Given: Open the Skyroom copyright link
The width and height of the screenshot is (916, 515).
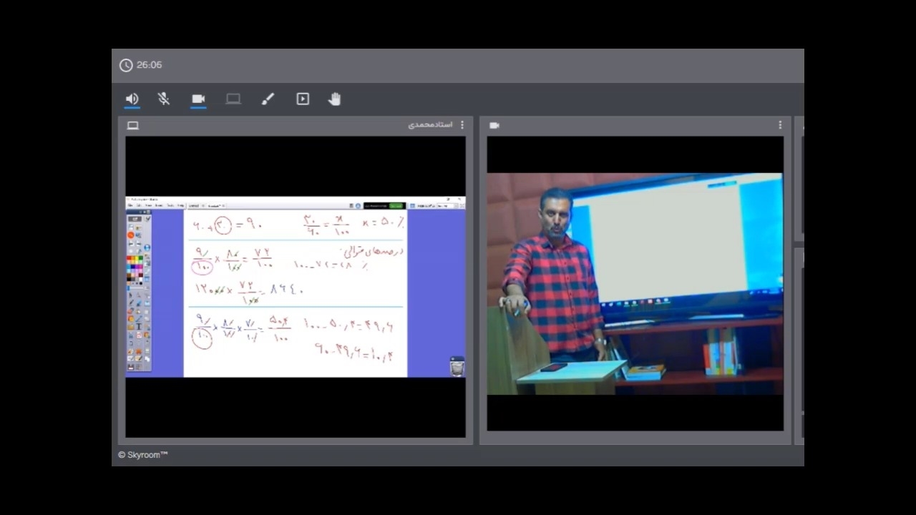Looking at the screenshot, I should (143, 455).
